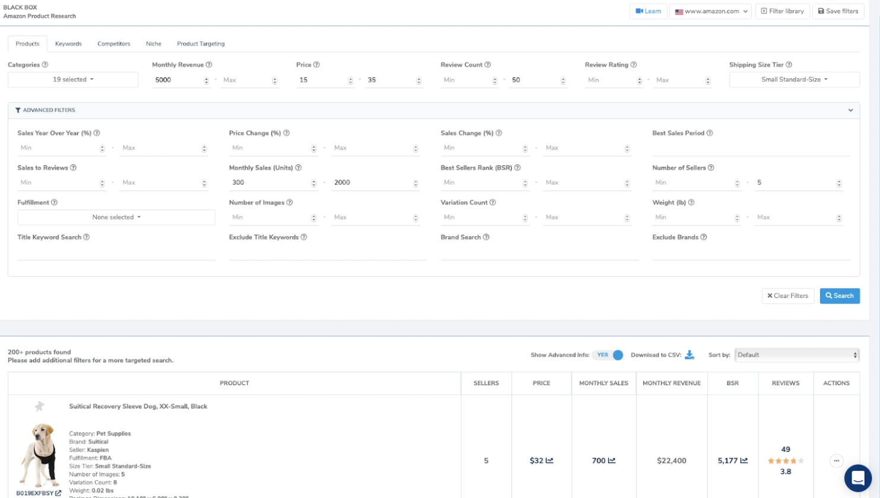Toggle Show Advanced Info switch off

click(610, 355)
